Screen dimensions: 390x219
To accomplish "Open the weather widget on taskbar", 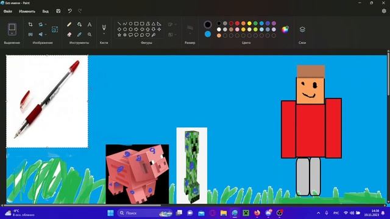I will 19,213.
